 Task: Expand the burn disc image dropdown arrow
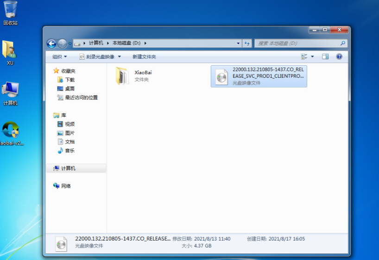pos(120,56)
